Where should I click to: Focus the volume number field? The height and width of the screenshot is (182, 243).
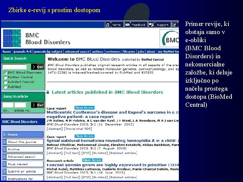pyautogui.click(x=7, y=105)
